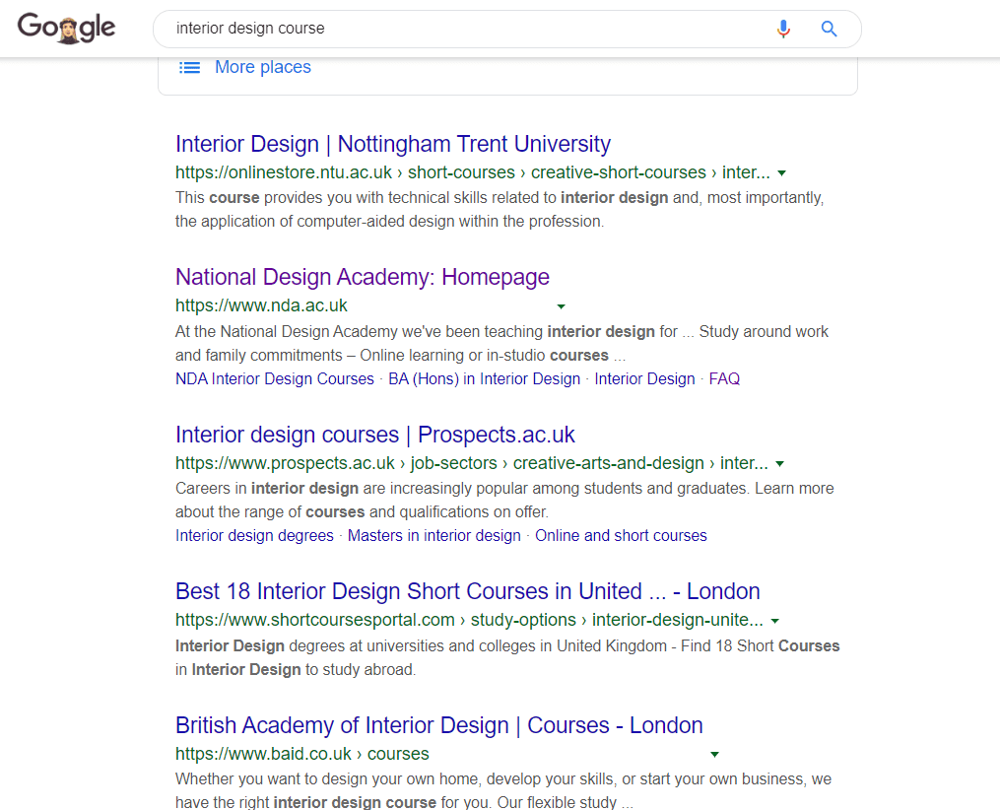Open Best 18 Interior Design Short Courses result

point(467,592)
